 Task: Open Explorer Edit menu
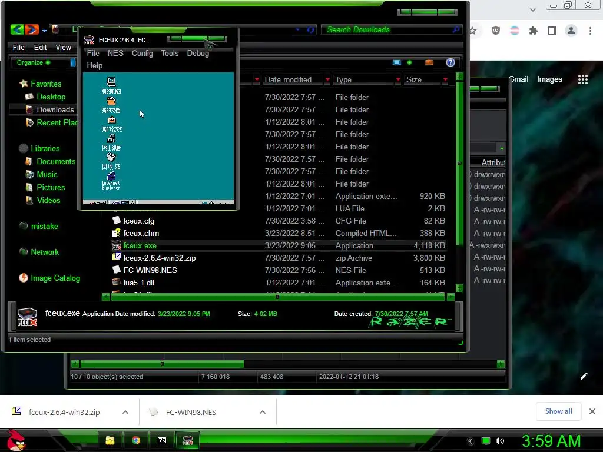40,47
